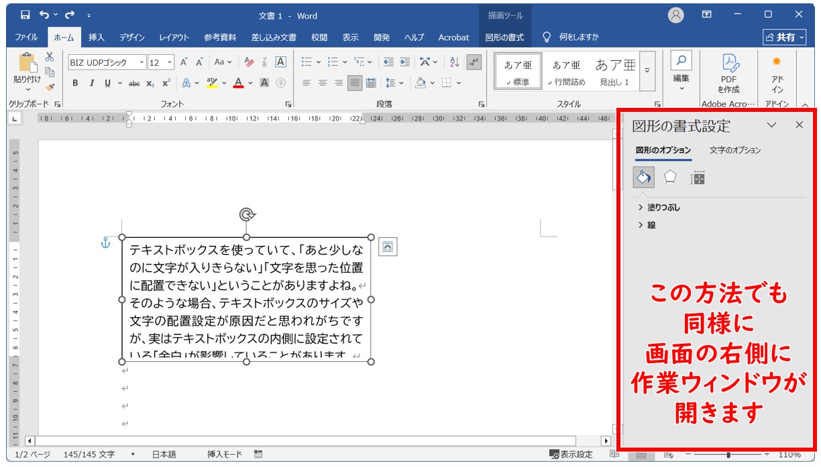The height and width of the screenshot is (467, 821).
Task: Expand the 塗りつぶし section
Action: (x=659, y=208)
